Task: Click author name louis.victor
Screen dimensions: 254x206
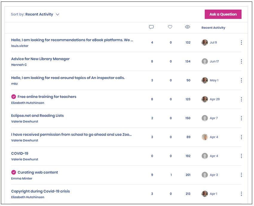Action: coord(20,46)
